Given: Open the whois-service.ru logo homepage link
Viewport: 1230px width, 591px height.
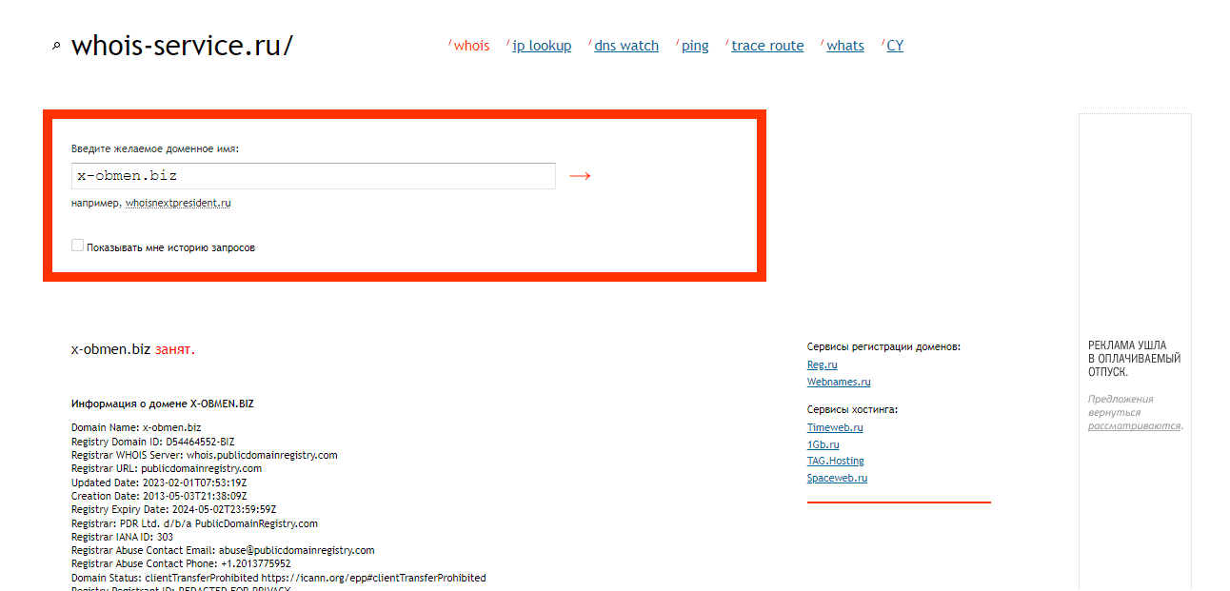Looking at the screenshot, I should (182, 45).
